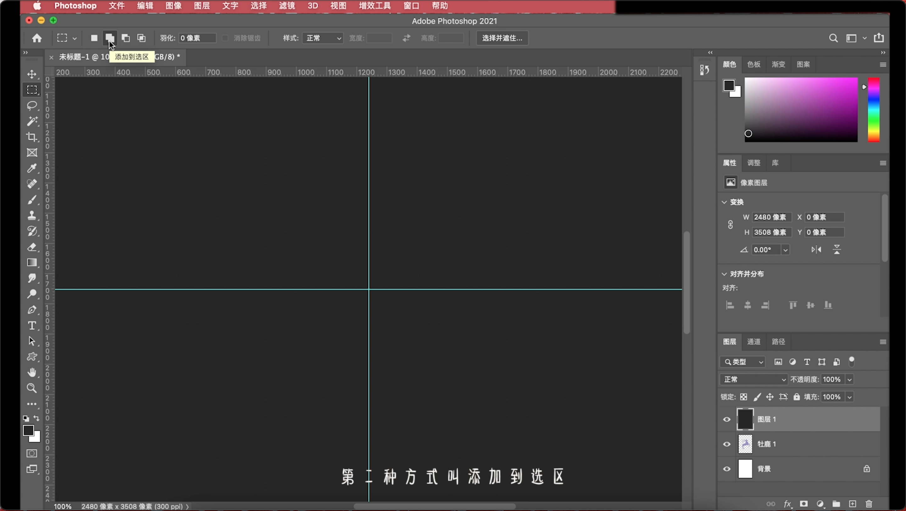906x511 pixels.
Task: Click the Home icon in options bar
Action: pyautogui.click(x=36, y=38)
